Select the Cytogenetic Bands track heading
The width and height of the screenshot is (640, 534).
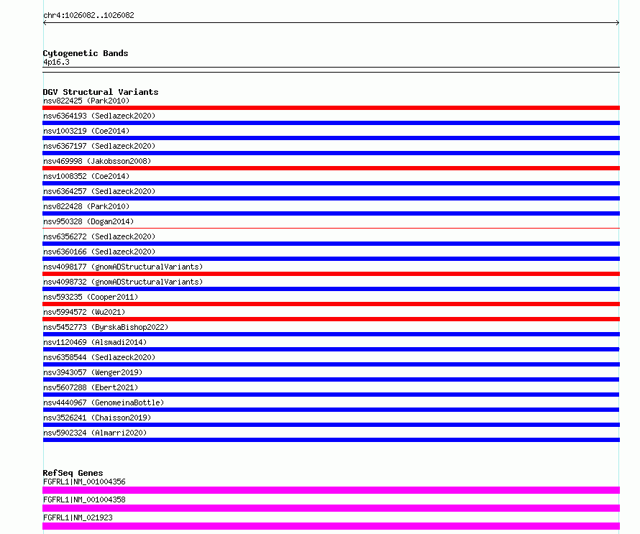click(x=86, y=53)
